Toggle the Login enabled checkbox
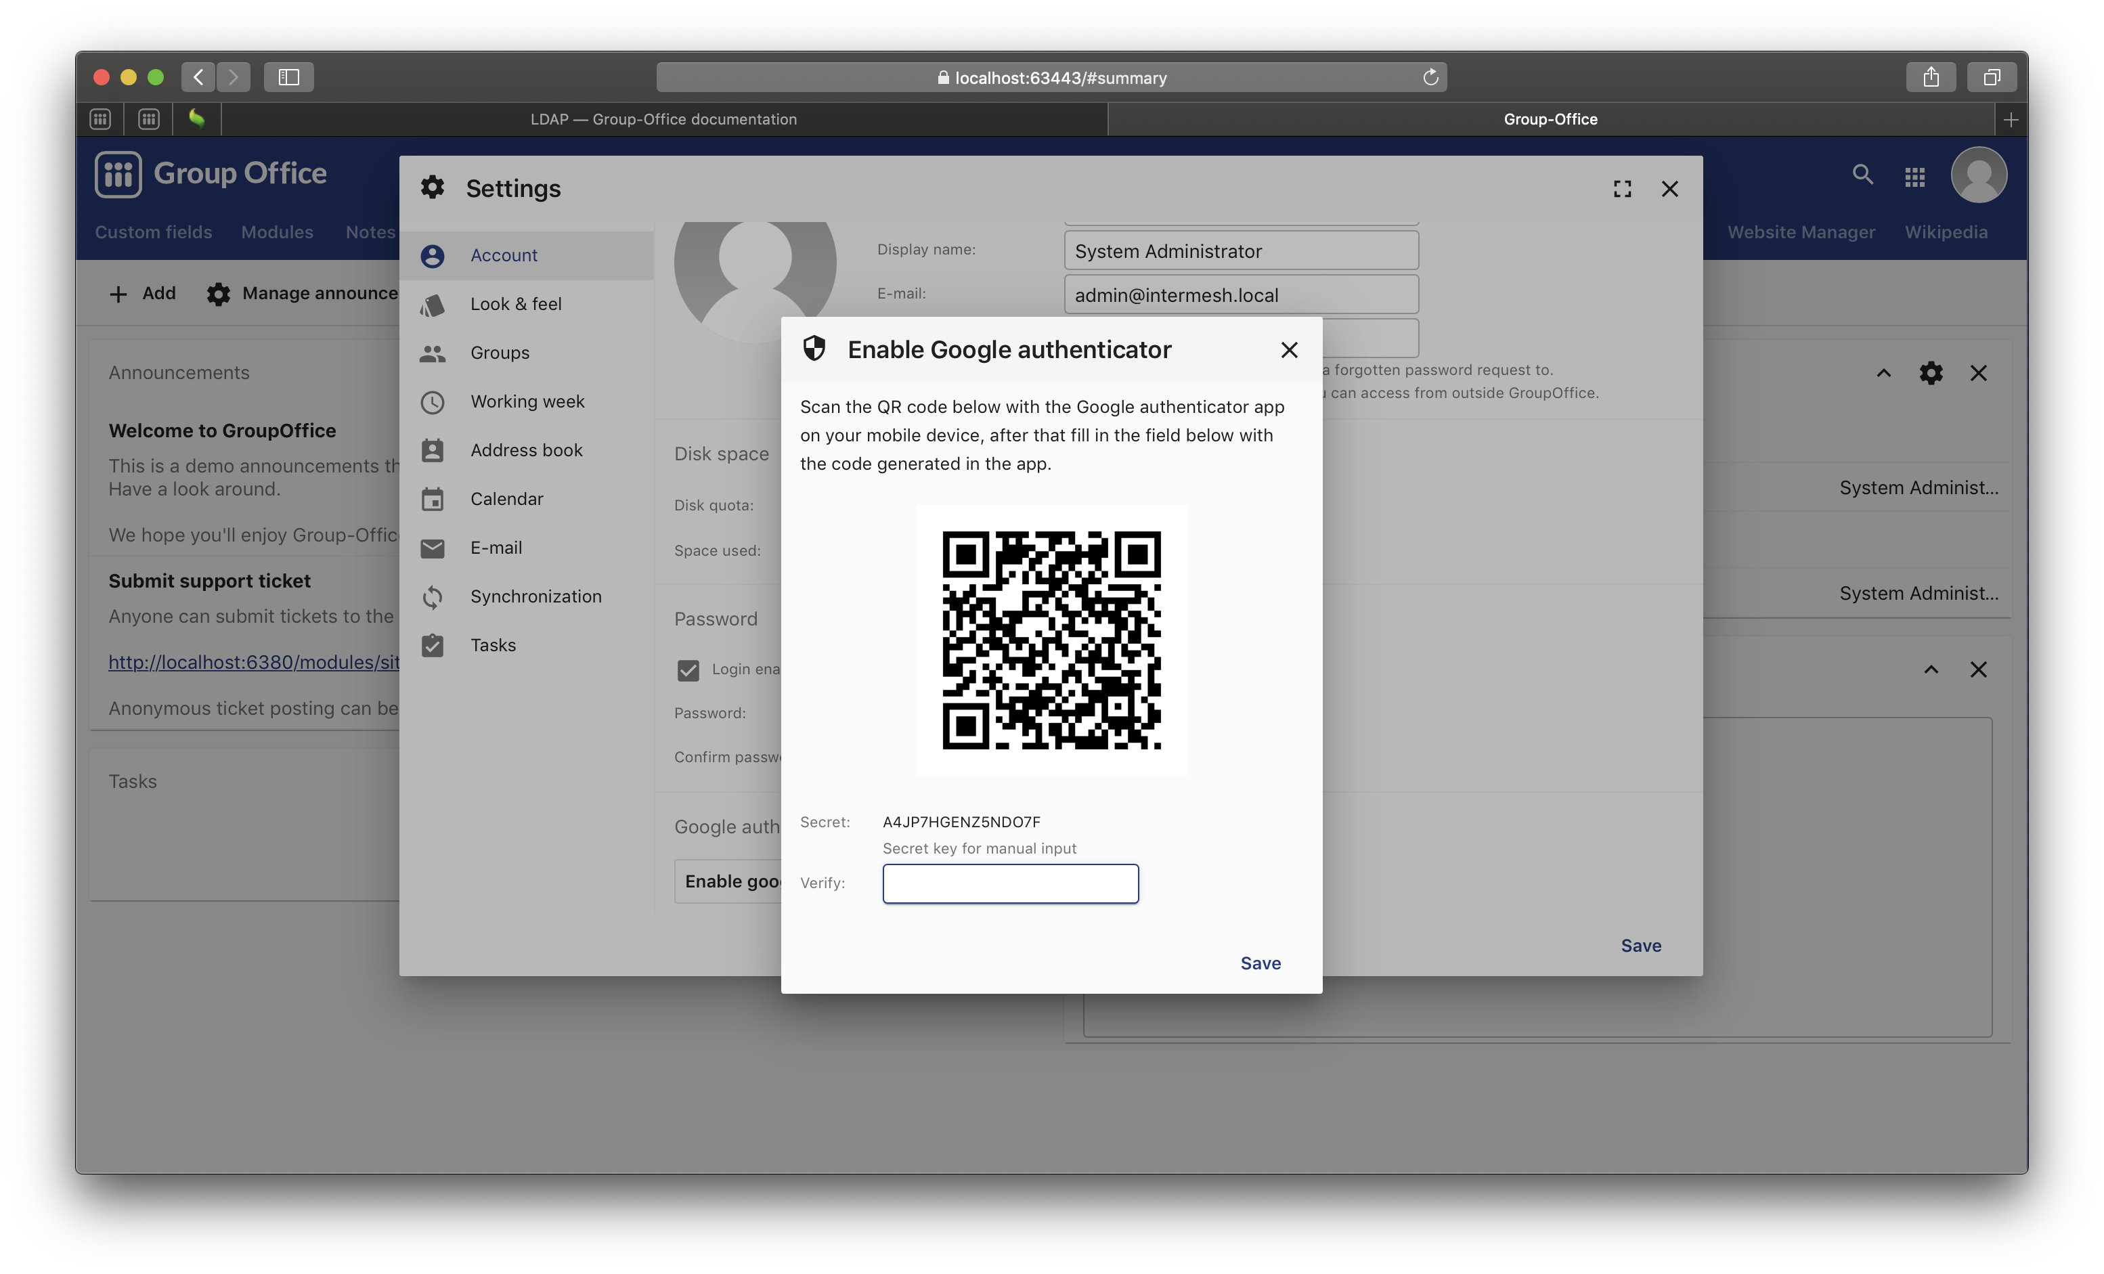Screen dimensions: 2104x1274 click(687, 669)
